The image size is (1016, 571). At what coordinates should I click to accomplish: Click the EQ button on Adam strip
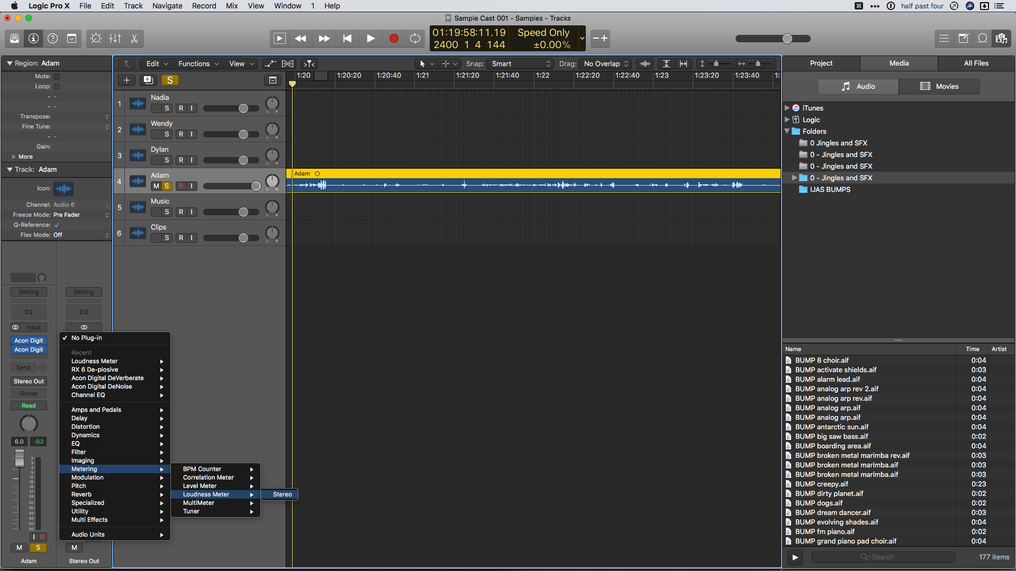pos(29,312)
